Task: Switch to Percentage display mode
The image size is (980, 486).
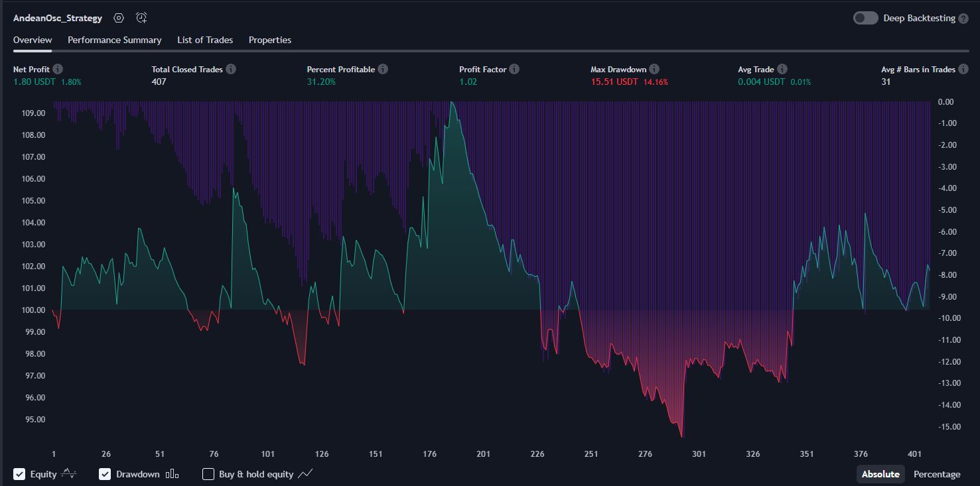Action: click(937, 474)
